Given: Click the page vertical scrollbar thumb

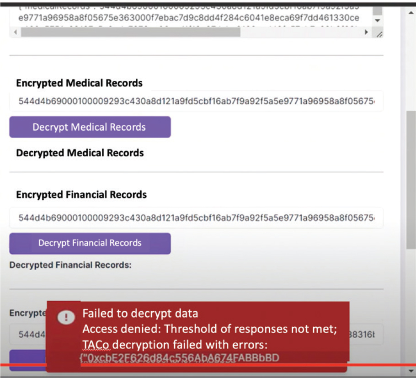Looking at the screenshot, I should (410, 178).
